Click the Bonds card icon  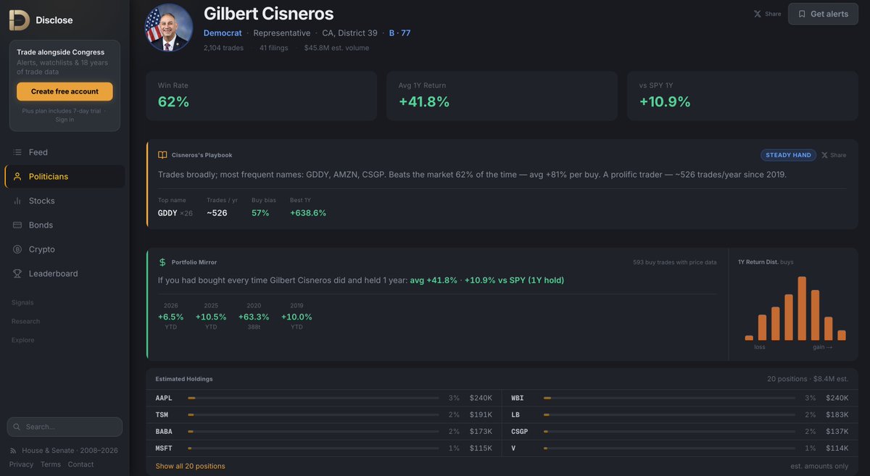pos(17,225)
